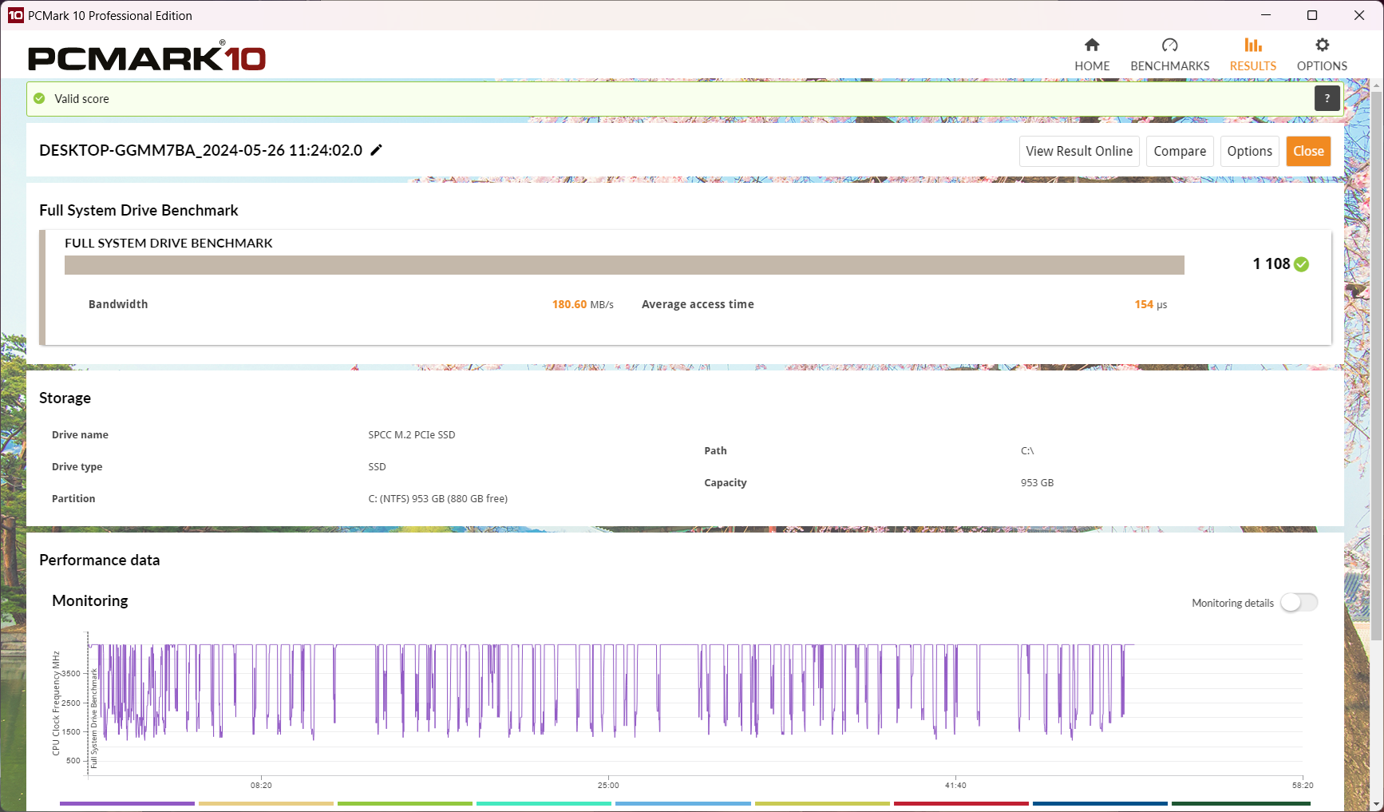The height and width of the screenshot is (812, 1384).
Task: Click the CPU clock frequency monitoring chart
Action: point(694,703)
